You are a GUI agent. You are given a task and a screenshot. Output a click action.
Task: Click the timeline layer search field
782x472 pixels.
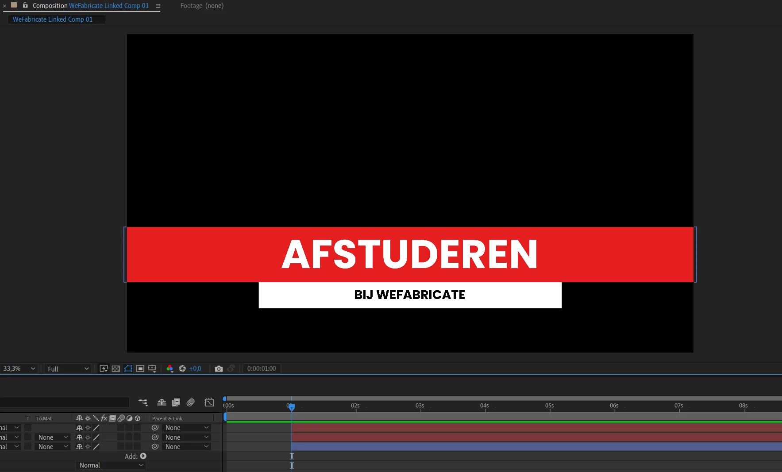click(65, 402)
